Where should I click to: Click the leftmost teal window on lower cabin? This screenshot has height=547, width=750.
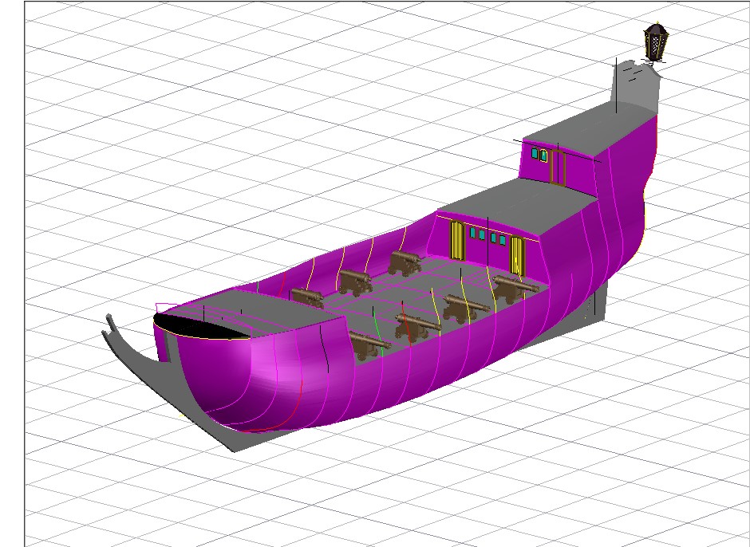473,233
